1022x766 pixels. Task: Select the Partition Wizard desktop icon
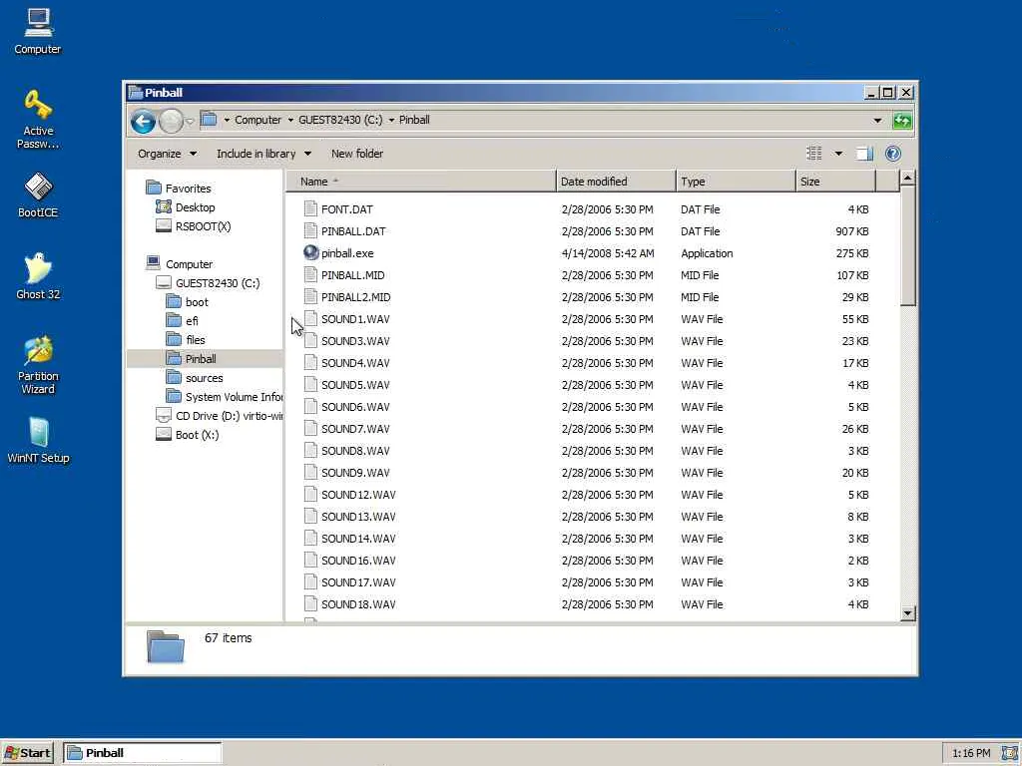click(x=38, y=365)
